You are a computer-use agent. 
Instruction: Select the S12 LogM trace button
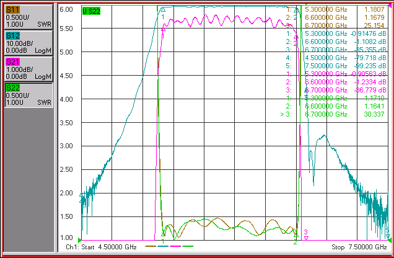[x=28, y=43]
